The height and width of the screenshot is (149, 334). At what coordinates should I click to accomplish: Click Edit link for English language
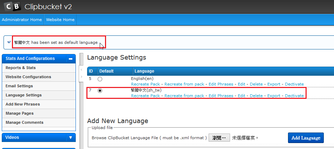tap(242, 84)
